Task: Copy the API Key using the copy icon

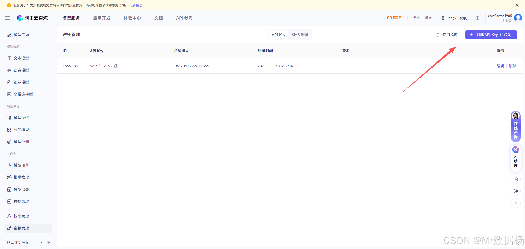Action: 116,66
